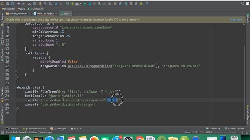The image size is (250, 140).
Task: Click the Debug app icon
Action: coord(90,3)
